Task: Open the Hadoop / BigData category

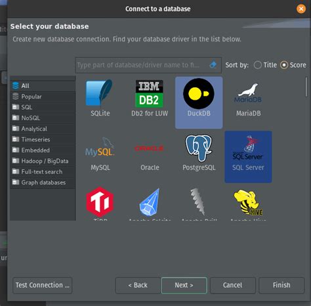Action: click(43, 161)
